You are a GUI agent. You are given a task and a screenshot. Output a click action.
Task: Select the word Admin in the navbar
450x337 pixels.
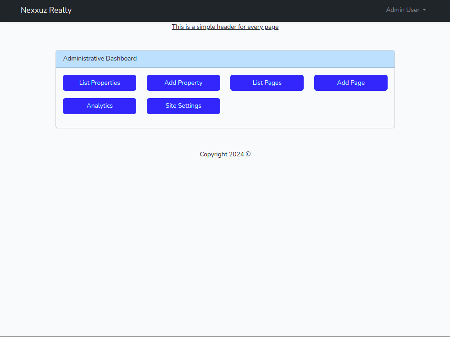[x=395, y=10]
